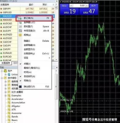Image resolution: width=120 pixels, height=123 pixels.
Task: Expand the 趋势指标 trend indicators node
Action: click(x=6, y=81)
